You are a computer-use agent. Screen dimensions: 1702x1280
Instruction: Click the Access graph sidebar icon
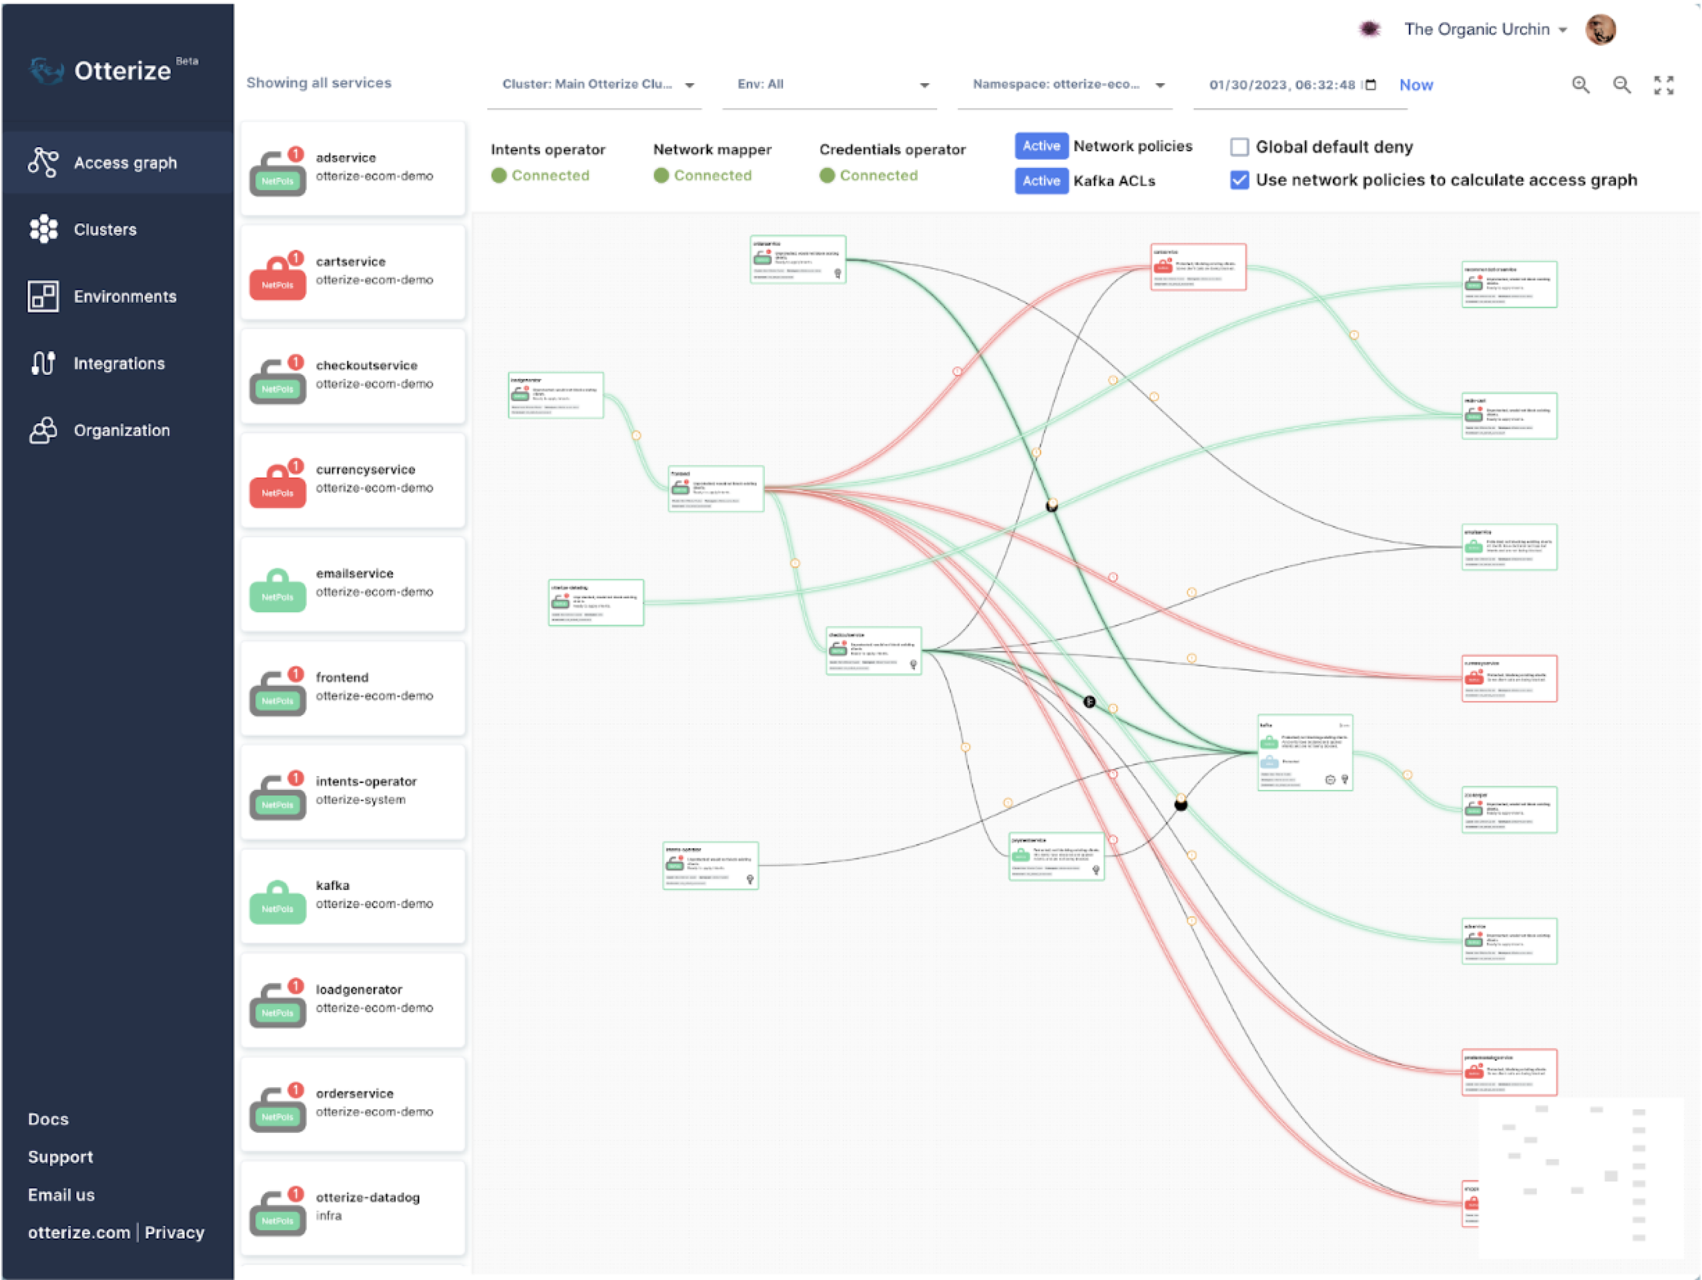tap(43, 163)
